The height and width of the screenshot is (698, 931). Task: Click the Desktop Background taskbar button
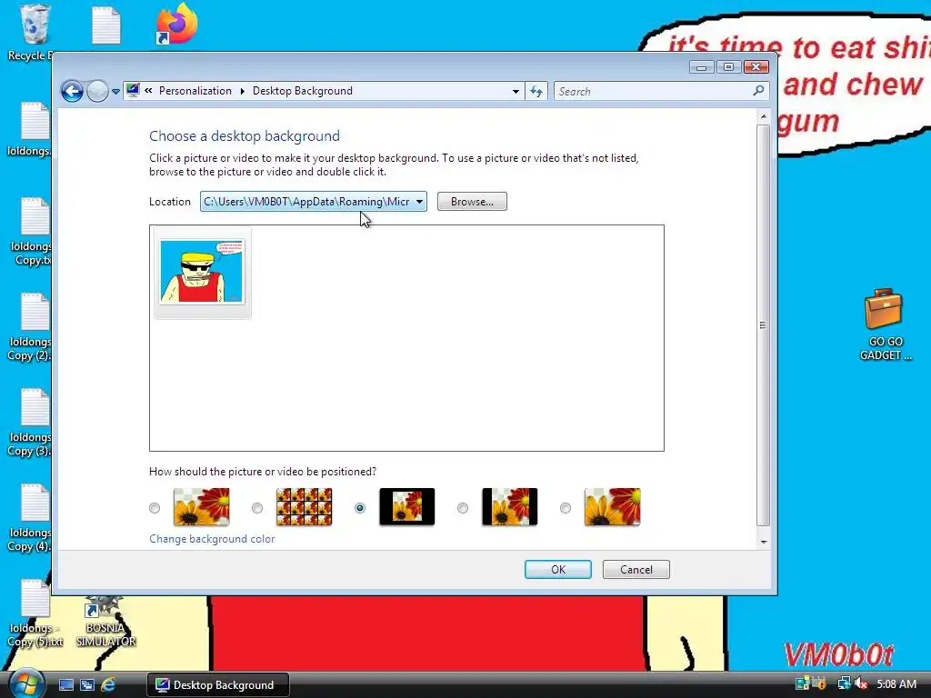pyautogui.click(x=218, y=685)
